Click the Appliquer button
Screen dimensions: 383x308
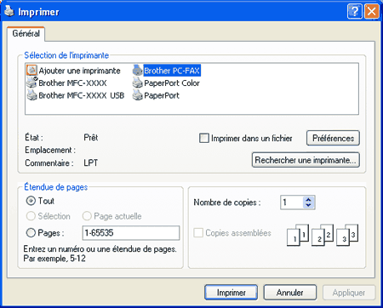[349, 293]
